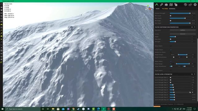This screenshot has width=198, height=111.
Task: Adjust Level Strength Step 10 slider
Action: click(x=180, y=100)
